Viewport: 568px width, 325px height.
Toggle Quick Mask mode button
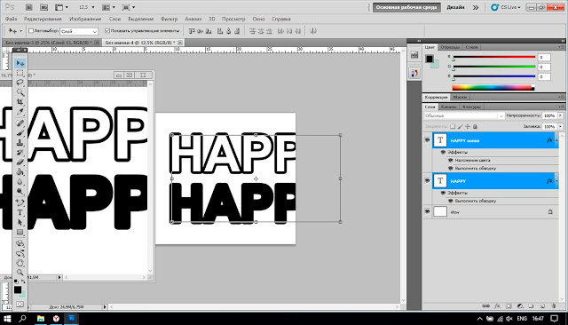20,305
